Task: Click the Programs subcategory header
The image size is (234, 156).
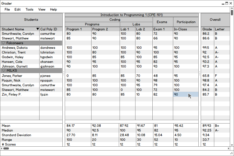Action: click(x=92, y=24)
